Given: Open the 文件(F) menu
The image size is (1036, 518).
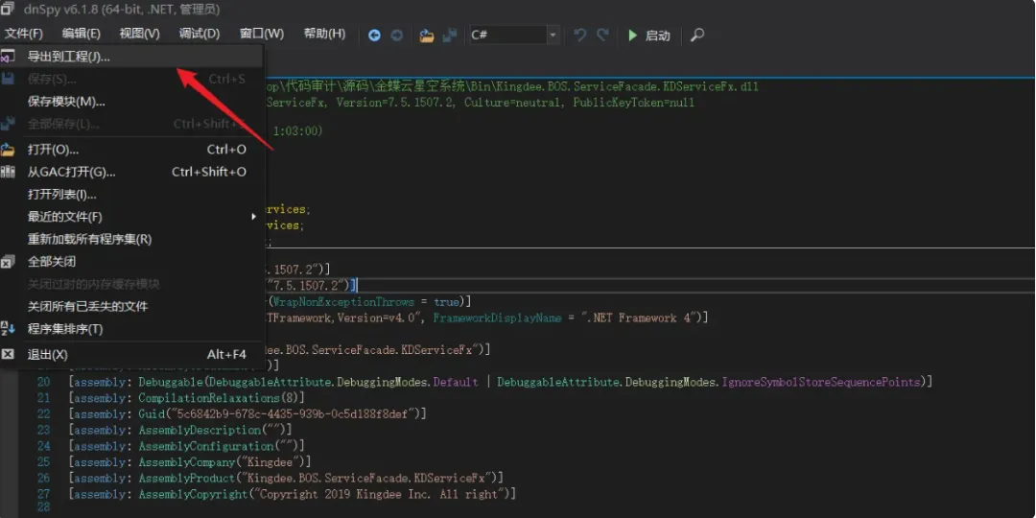Looking at the screenshot, I should pos(24,34).
